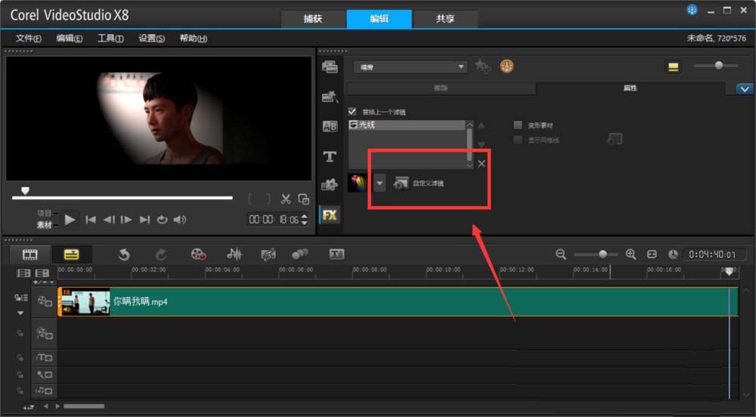The height and width of the screenshot is (417, 756).
Task: Open the FX Filter library
Action: 330,215
